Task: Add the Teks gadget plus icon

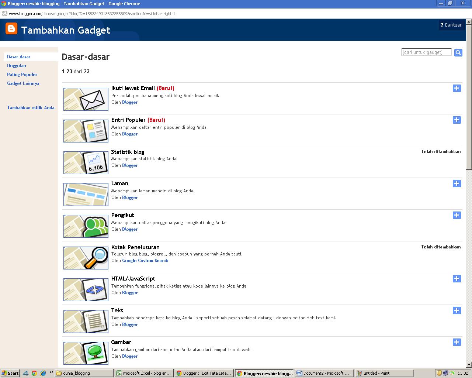Action: [x=457, y=310]
